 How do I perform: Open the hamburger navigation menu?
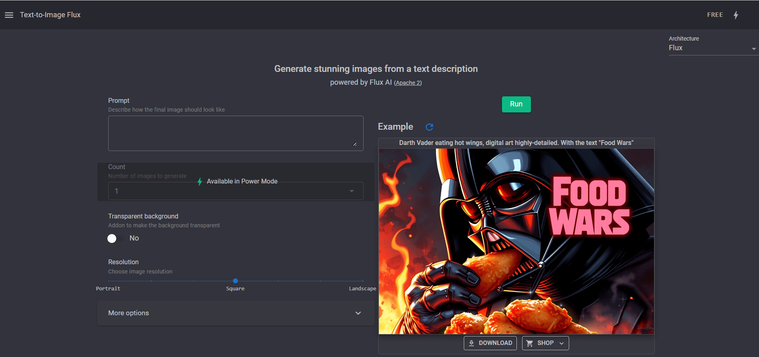(x=9, y=15)
